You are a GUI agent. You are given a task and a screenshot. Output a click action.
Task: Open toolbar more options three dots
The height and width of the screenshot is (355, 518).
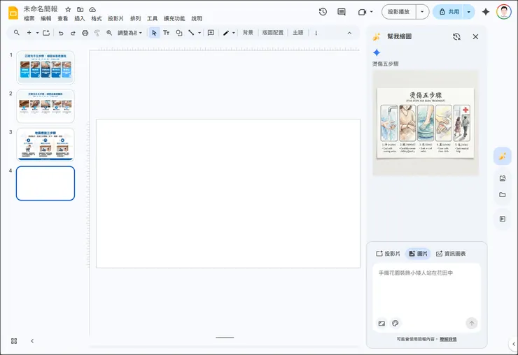316,33
